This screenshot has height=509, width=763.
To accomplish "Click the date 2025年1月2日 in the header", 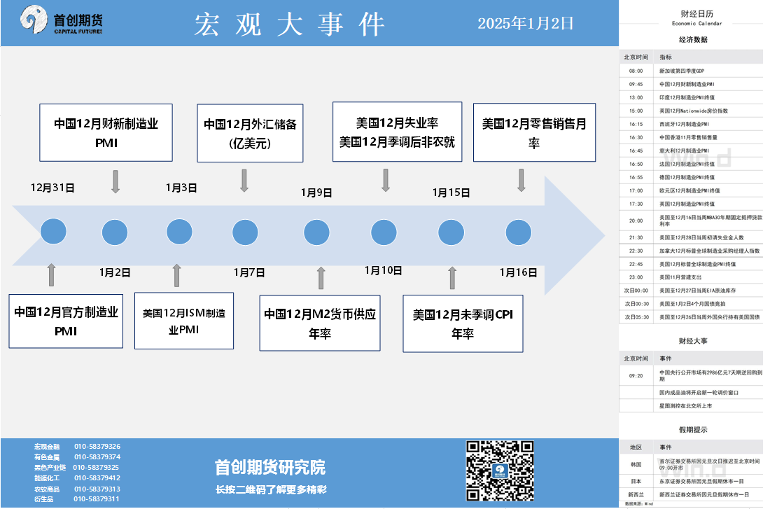I will pyautogui.click(x=526, y=23).
